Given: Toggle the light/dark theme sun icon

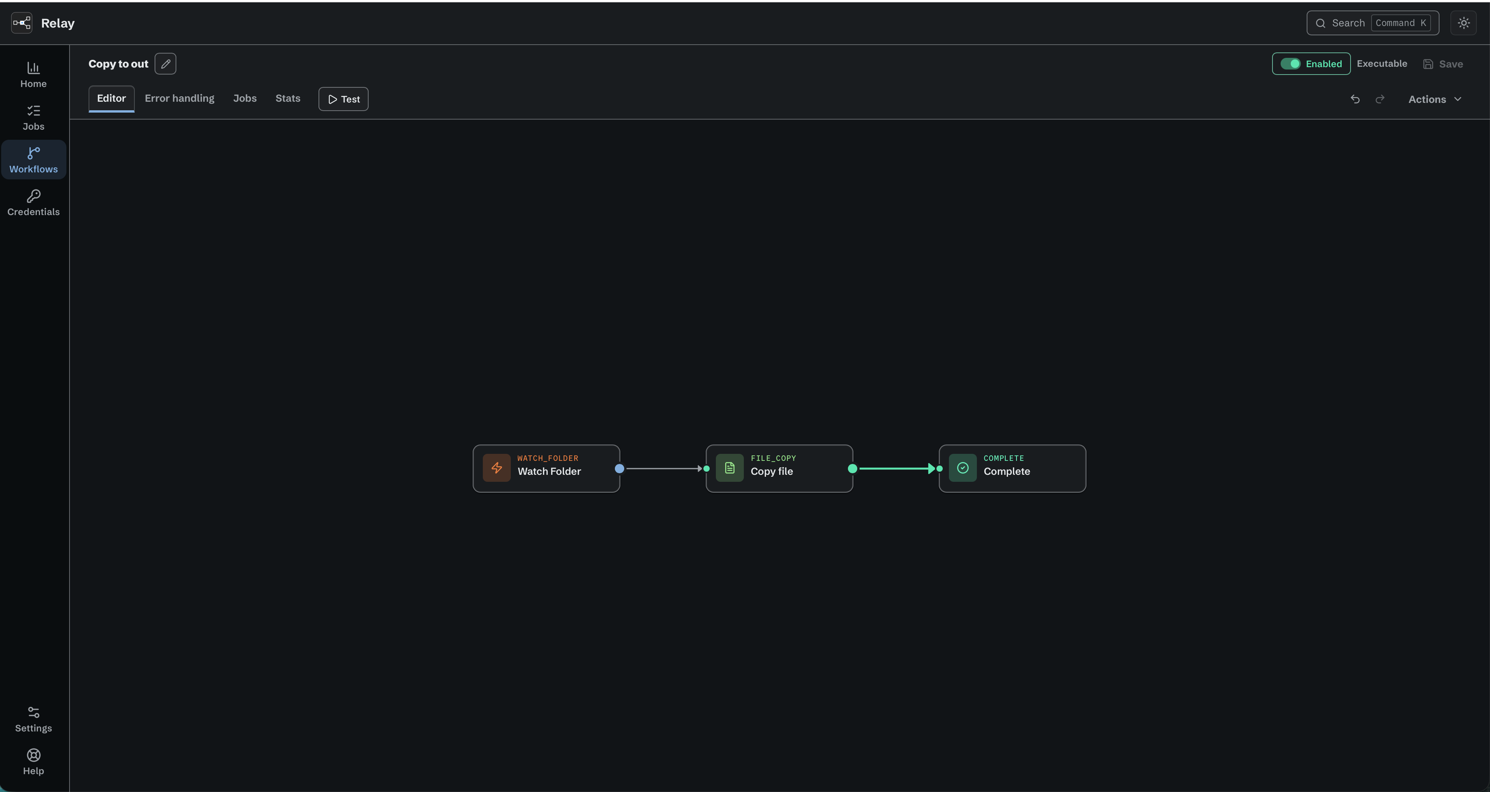Looking at the screenshot, I should tap(1464, 23).
